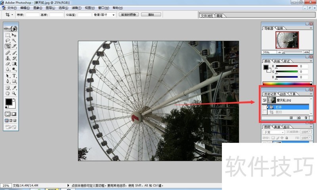Select the Slice tool
Screen dimensions: 317x190
click(x=14, y=46)
